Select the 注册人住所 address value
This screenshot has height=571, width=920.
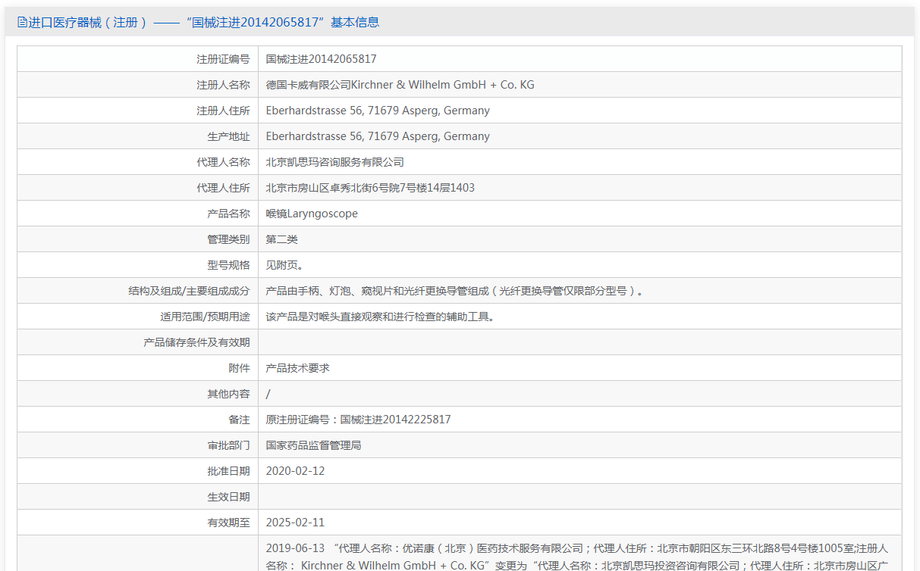tap(378, 111)
